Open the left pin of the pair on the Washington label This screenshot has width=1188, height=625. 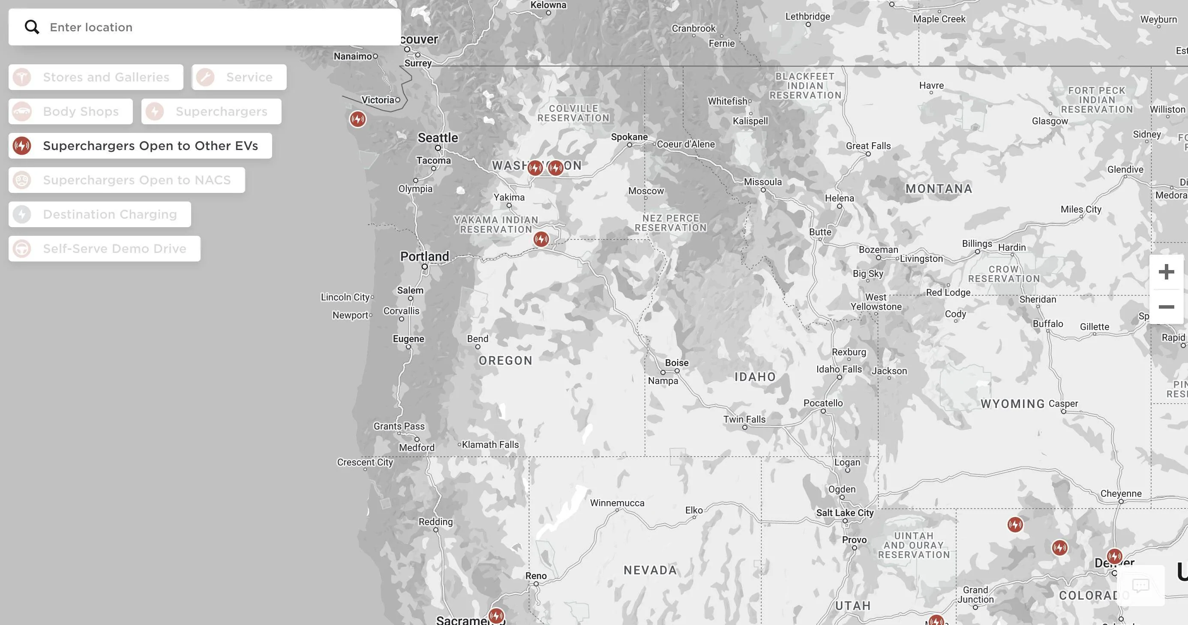click(535, 168)
